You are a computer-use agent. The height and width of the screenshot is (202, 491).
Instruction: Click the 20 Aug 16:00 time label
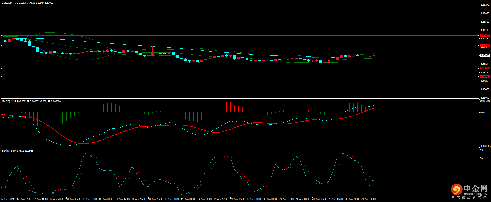click(335, 199)
